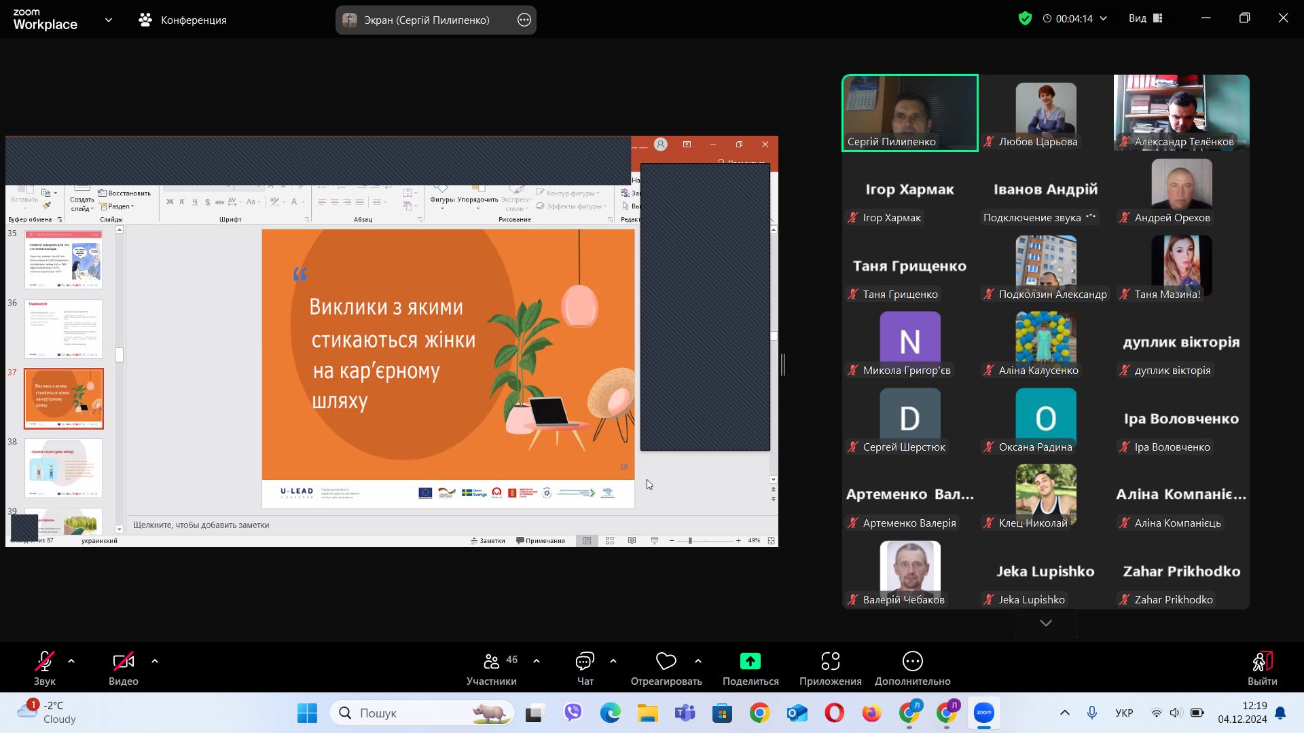1304x733 pixels.
Task: Open screen share options ellipsis
Action: pyautogui.click(x=524, y=20)
